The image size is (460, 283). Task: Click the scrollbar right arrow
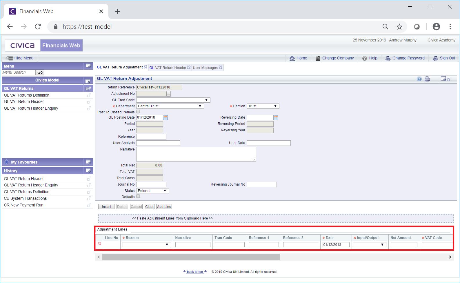pyautogui.click(x=450, y=257)
